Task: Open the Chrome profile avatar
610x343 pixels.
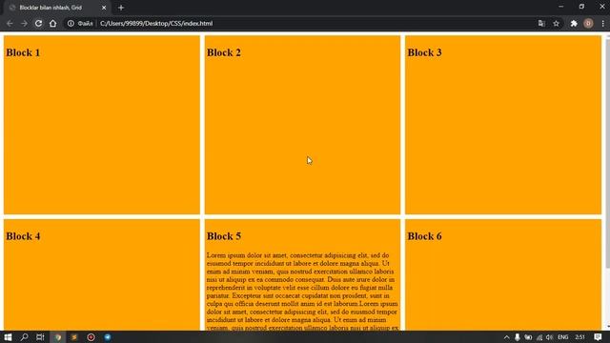Action: [x=588, y=23]
